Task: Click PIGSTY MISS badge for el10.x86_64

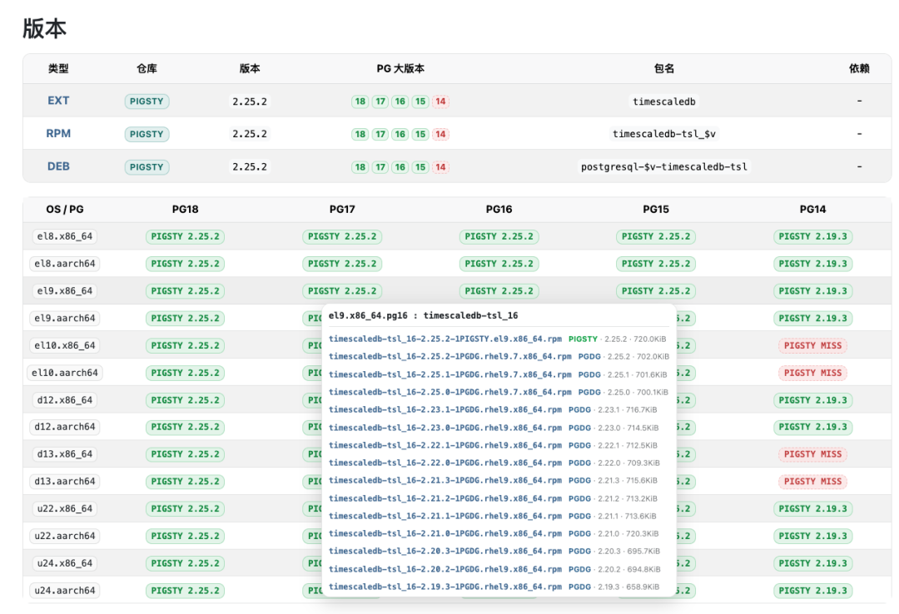Action: tap(813, 346)
